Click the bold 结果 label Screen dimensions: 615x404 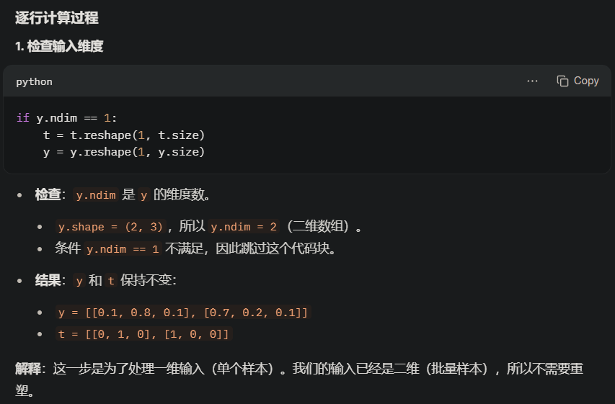click(x=48, y=280)
